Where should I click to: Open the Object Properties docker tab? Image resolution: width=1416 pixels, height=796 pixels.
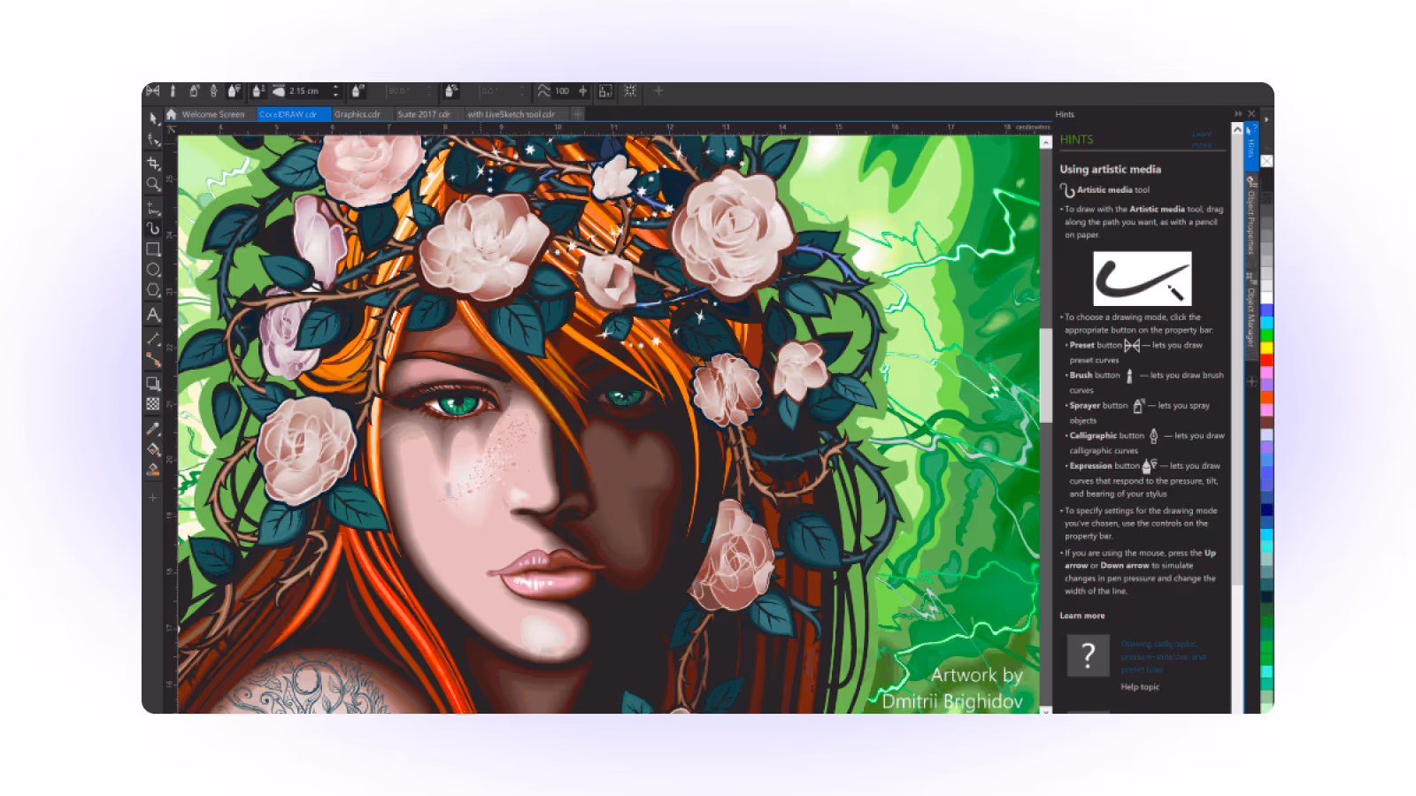1251,217
